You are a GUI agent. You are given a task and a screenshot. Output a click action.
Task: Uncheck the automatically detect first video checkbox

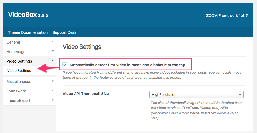point(65,65)
